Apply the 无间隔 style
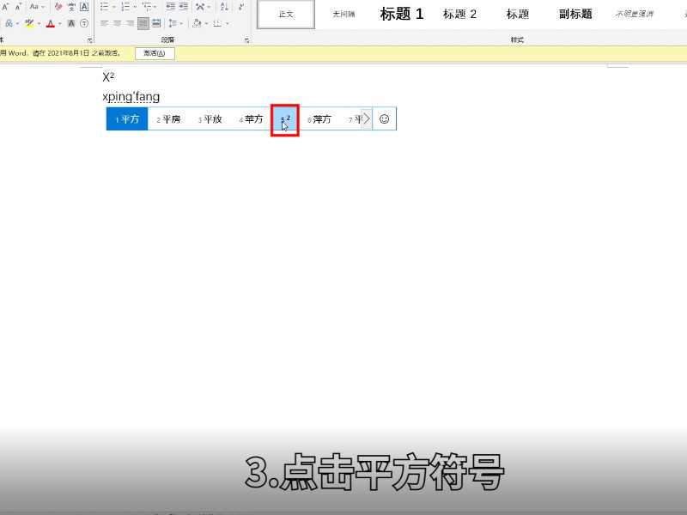Viewport: 687px width, 515px height. pyautogui.click(x=343, y=14)
